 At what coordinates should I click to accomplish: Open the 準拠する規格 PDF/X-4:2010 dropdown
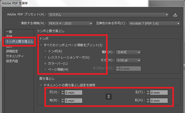click(x=70, y=24)
